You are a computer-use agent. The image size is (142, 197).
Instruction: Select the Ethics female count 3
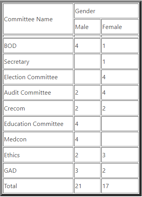120,155
